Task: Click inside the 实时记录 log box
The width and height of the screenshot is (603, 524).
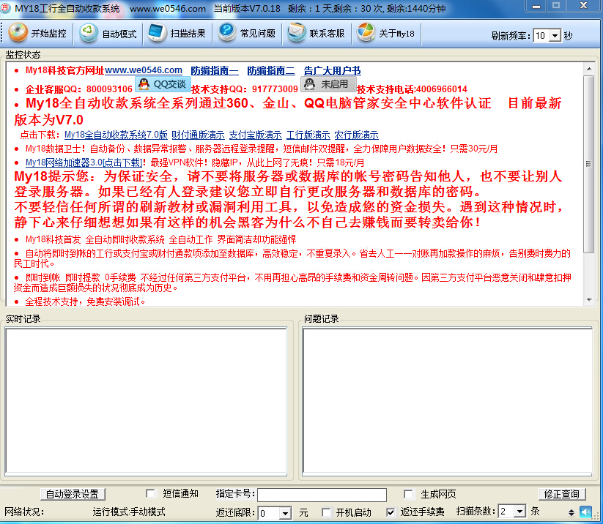Action: (x=146, y=400)
